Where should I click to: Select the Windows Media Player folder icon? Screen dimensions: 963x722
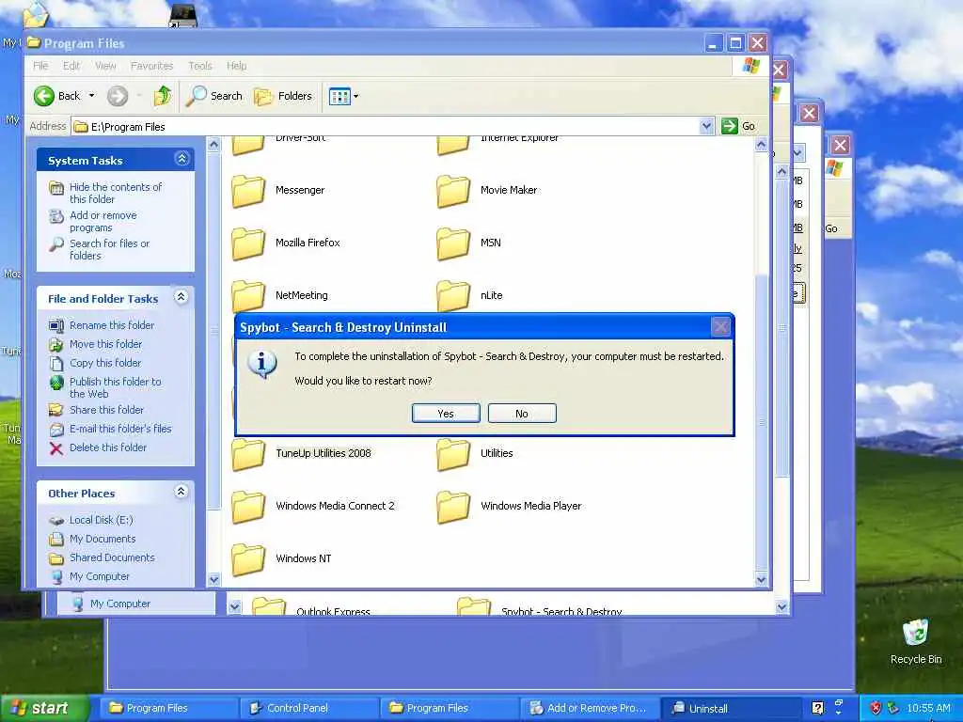(x=453, y=507)
